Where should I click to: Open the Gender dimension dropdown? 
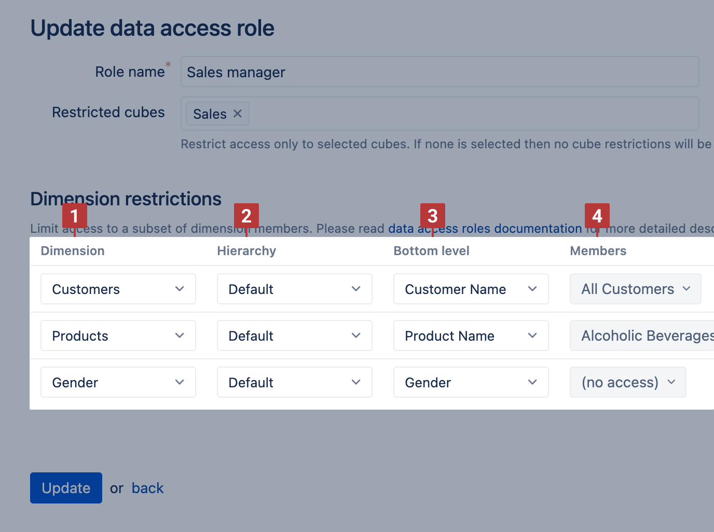(x=118, y=382)
